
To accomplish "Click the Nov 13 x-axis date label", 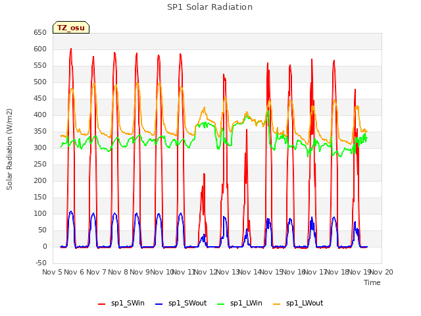I will click(228, 272).
